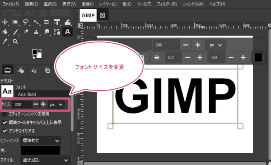Decrease font size with minus in tool options
Screen dimensions: 271x165
(x=36, y=104)
